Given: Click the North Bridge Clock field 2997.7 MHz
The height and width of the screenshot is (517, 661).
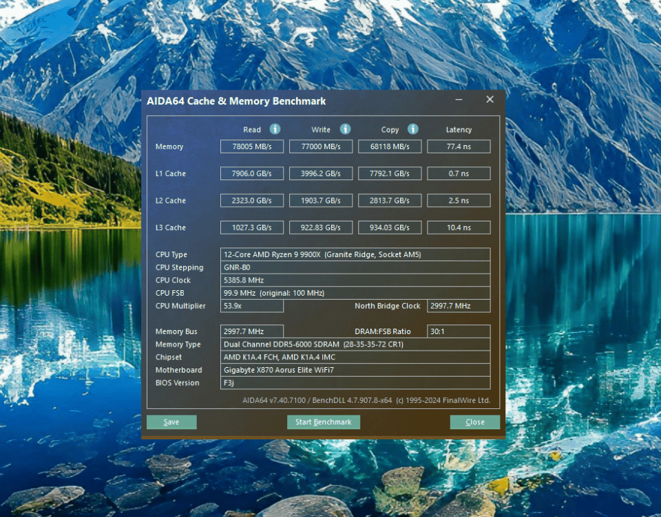Looking at the screenshot, I should 459,306.
